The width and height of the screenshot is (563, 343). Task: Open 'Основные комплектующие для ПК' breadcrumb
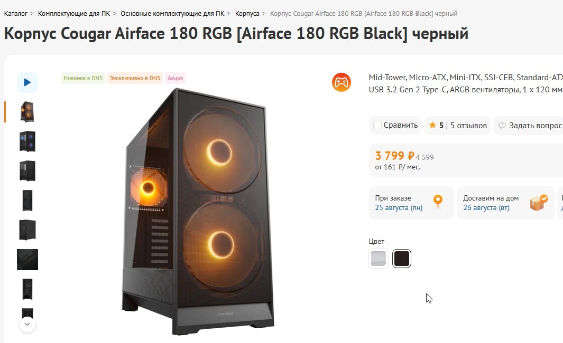point(172,13)
